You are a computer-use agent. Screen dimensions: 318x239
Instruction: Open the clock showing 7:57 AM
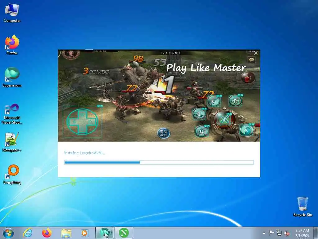coord(302,233)
